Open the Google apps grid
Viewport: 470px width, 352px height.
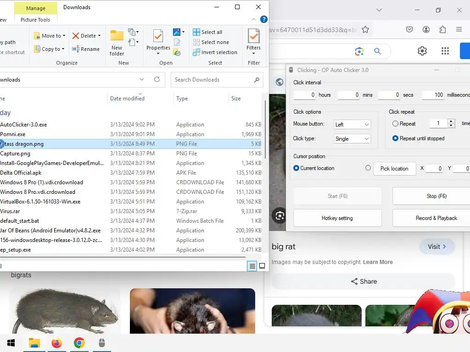click(x=445, y=51)
